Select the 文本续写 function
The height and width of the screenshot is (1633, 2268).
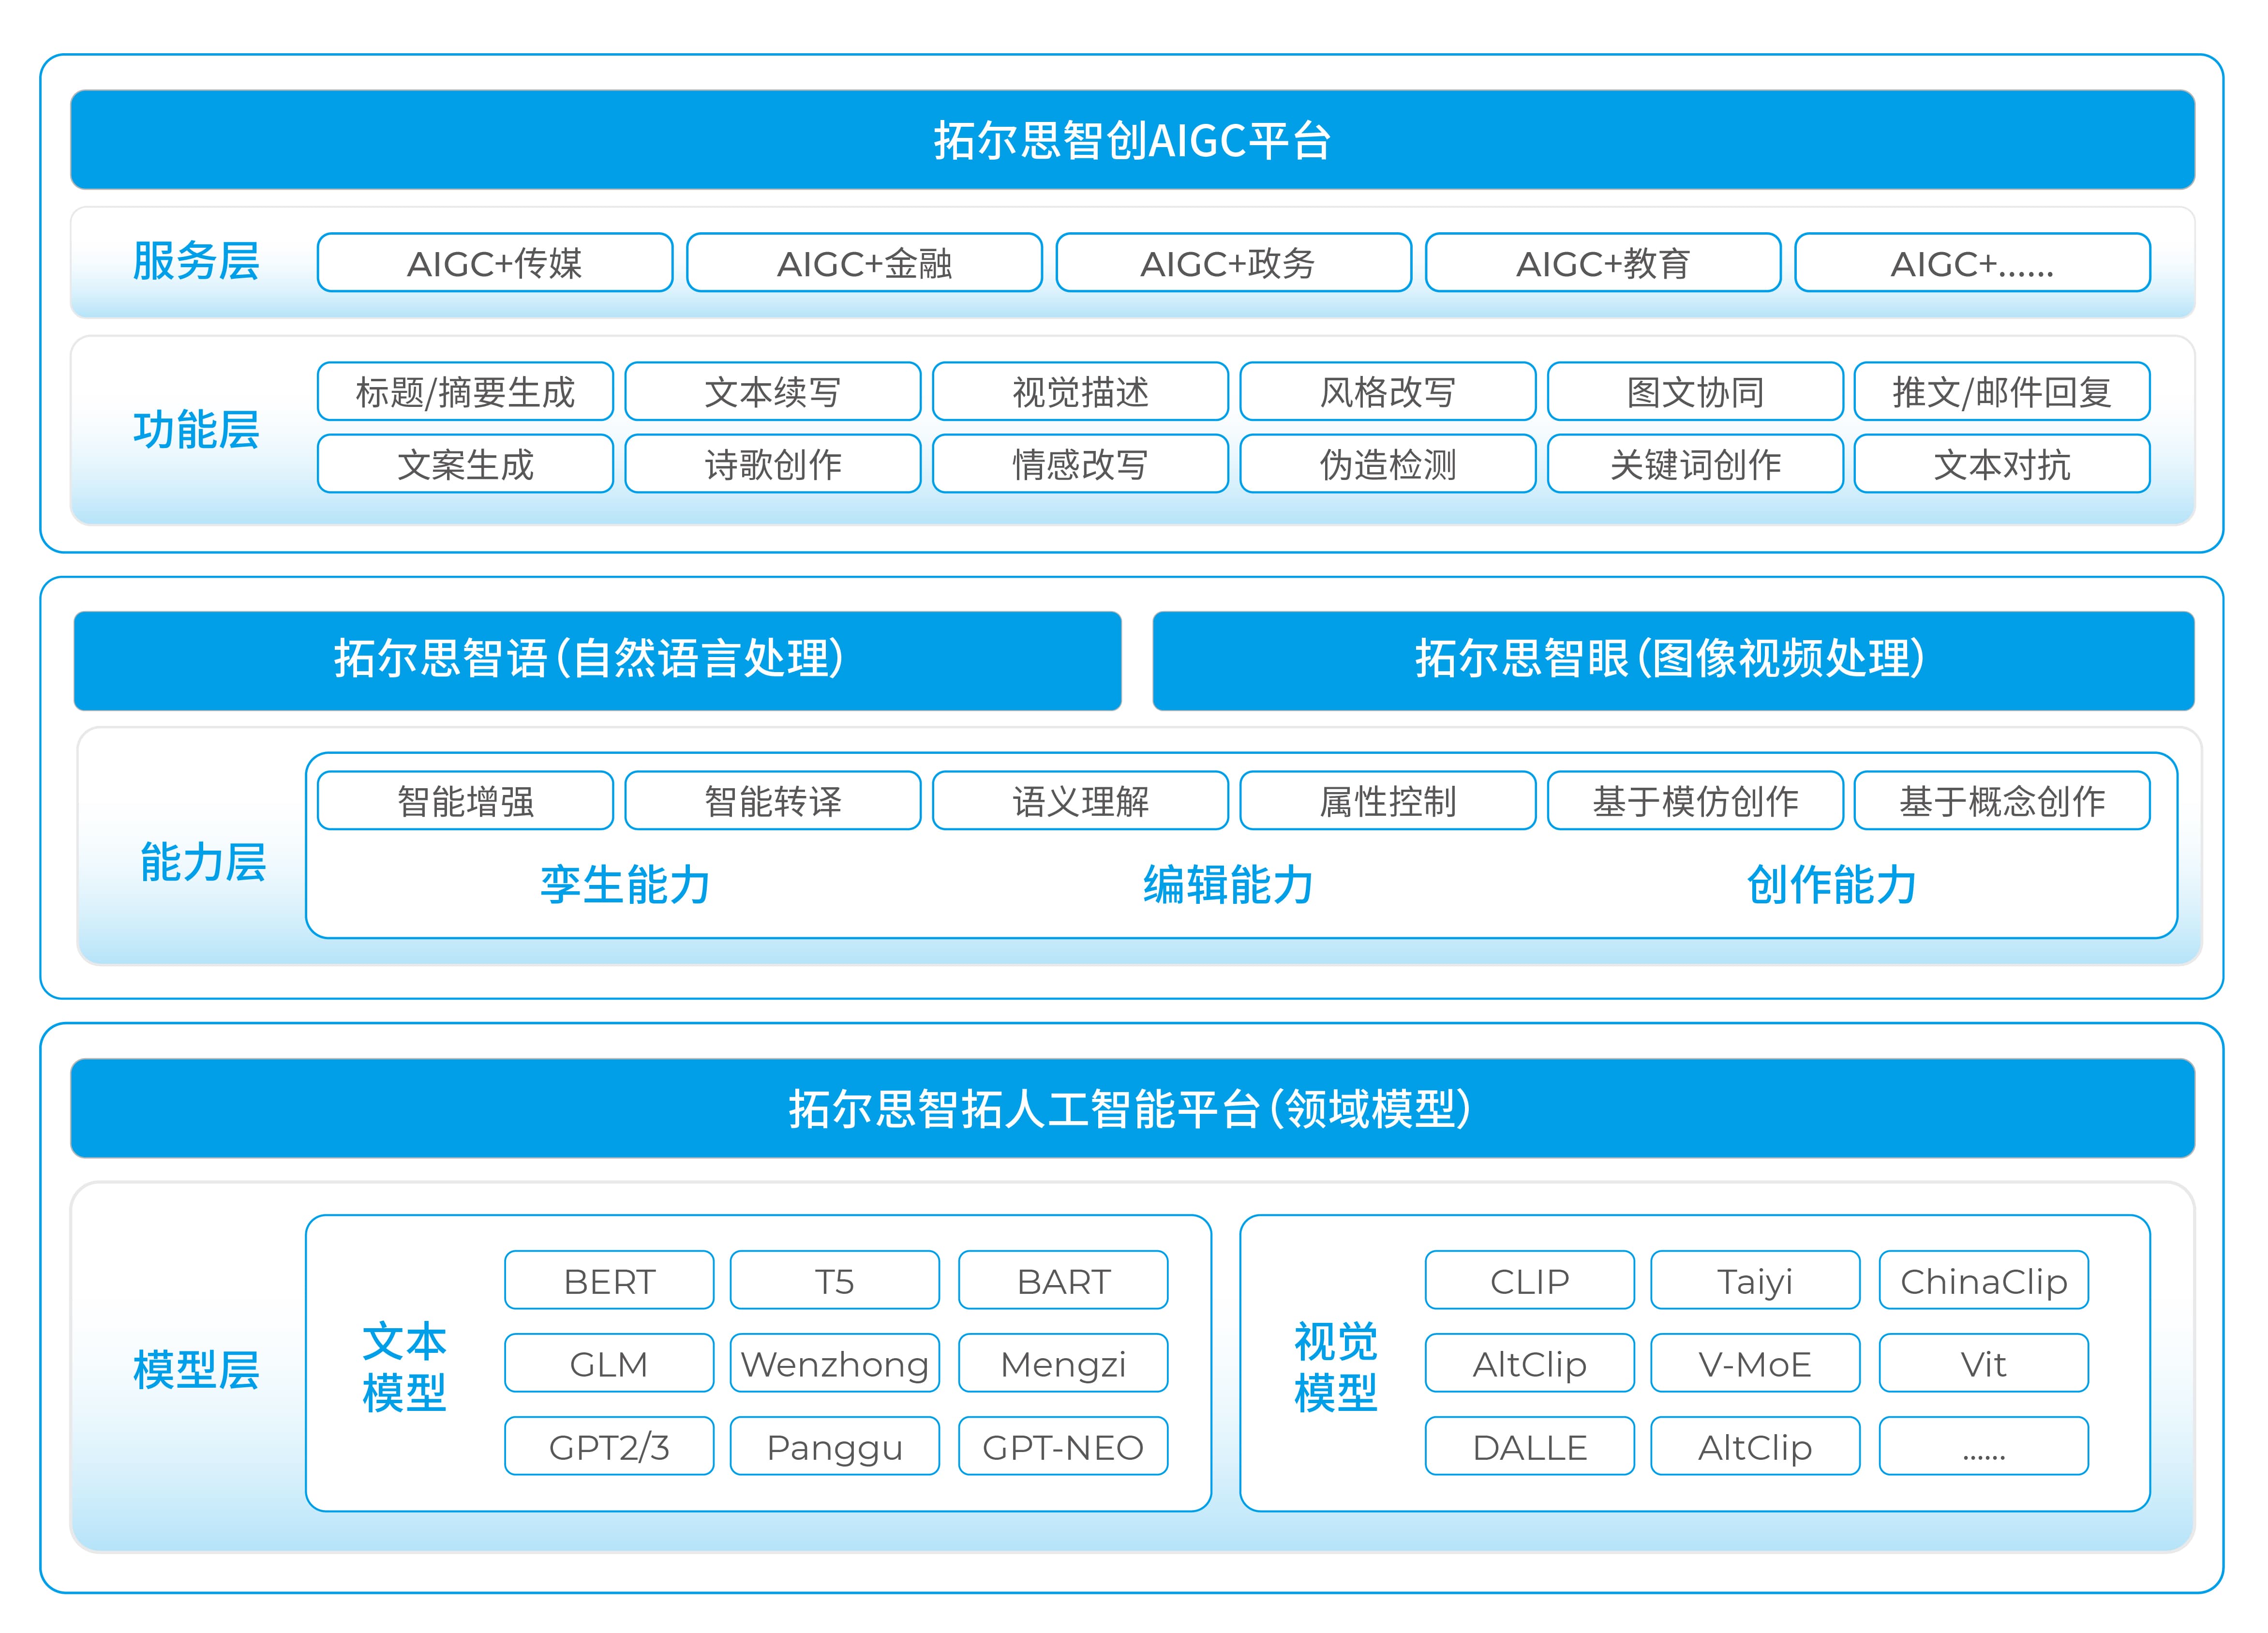772,392
